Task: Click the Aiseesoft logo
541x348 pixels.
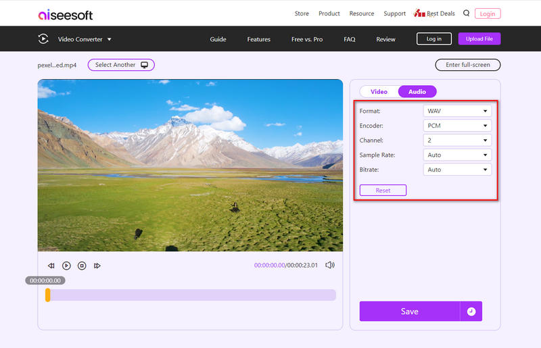Action: pos(66,14)
